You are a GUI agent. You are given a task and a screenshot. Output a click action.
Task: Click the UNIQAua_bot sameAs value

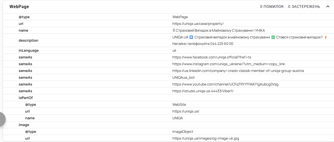click(x=183, y=77)
